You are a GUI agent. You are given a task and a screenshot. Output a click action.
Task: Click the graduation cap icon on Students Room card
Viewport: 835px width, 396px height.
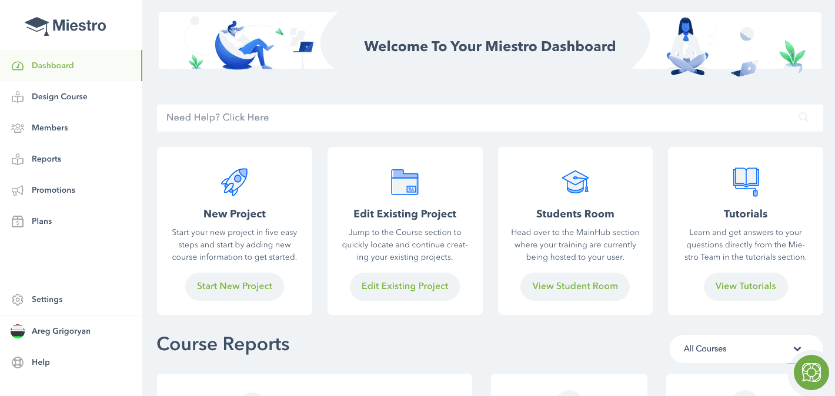[575, 182]
